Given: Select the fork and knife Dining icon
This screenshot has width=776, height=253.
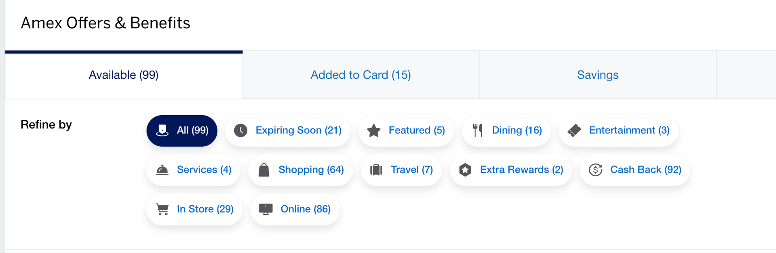Looking at the screenshot, I should (478, 130).
